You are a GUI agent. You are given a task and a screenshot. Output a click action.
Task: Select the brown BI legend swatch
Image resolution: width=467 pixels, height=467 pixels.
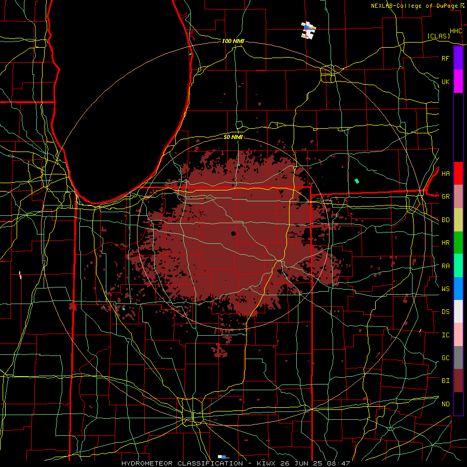(x=458, y=381)
